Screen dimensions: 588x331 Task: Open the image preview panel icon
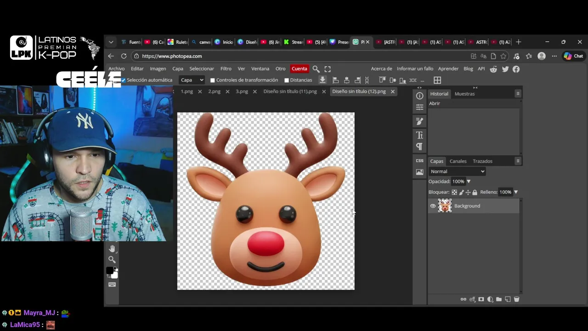coord(419,172)
